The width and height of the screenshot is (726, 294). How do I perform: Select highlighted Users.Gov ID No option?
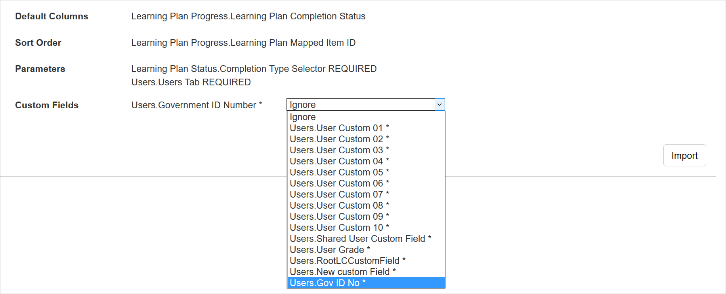click(x=327, y=283)
